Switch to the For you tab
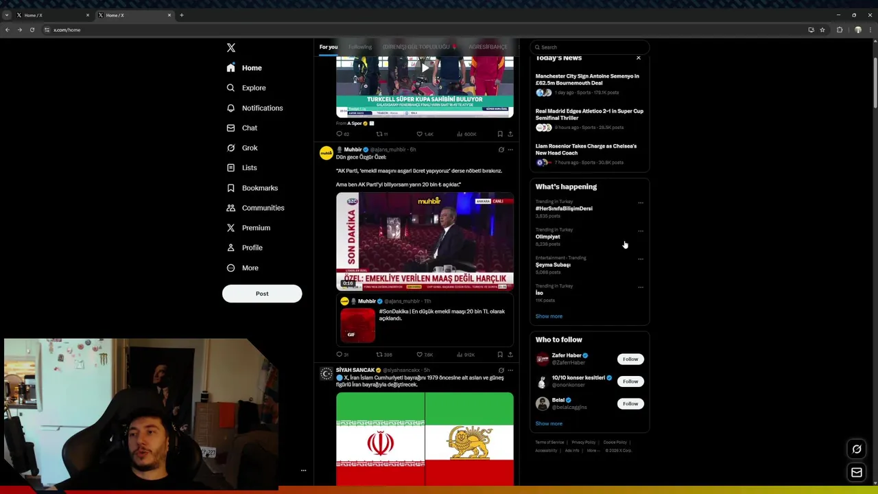This screenshot has height=494, width=878. [328, 47]
